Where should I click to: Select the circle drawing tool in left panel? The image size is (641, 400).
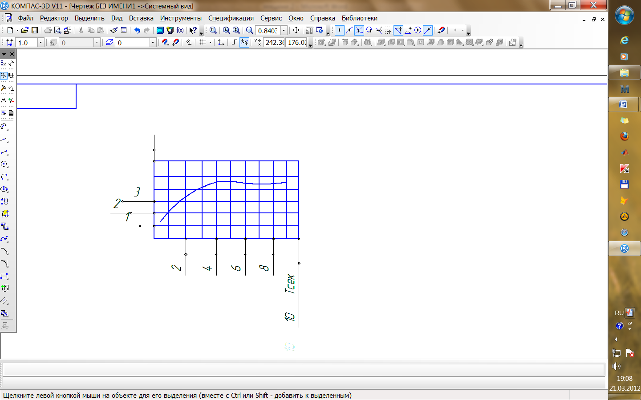point(4,164)
